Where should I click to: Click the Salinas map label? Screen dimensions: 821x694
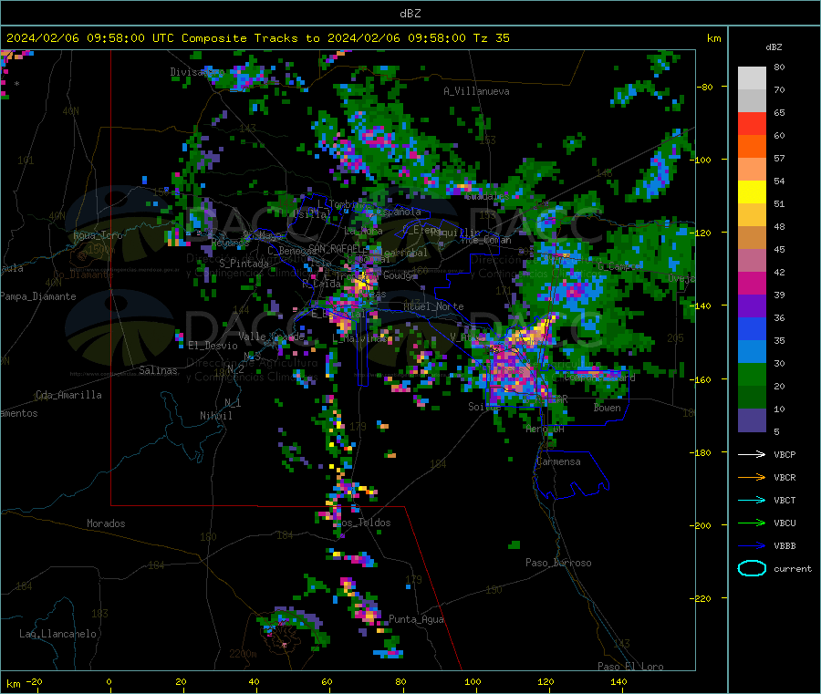[158, 370]
